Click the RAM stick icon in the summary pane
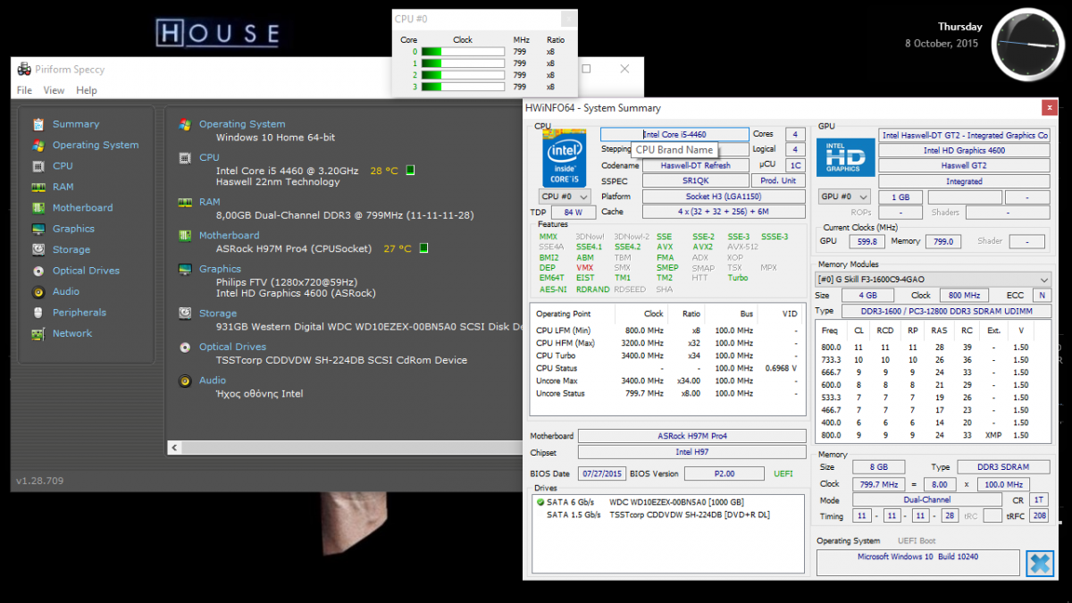The height and width of the screenshot is (603, 1072). tap(185, 202)
